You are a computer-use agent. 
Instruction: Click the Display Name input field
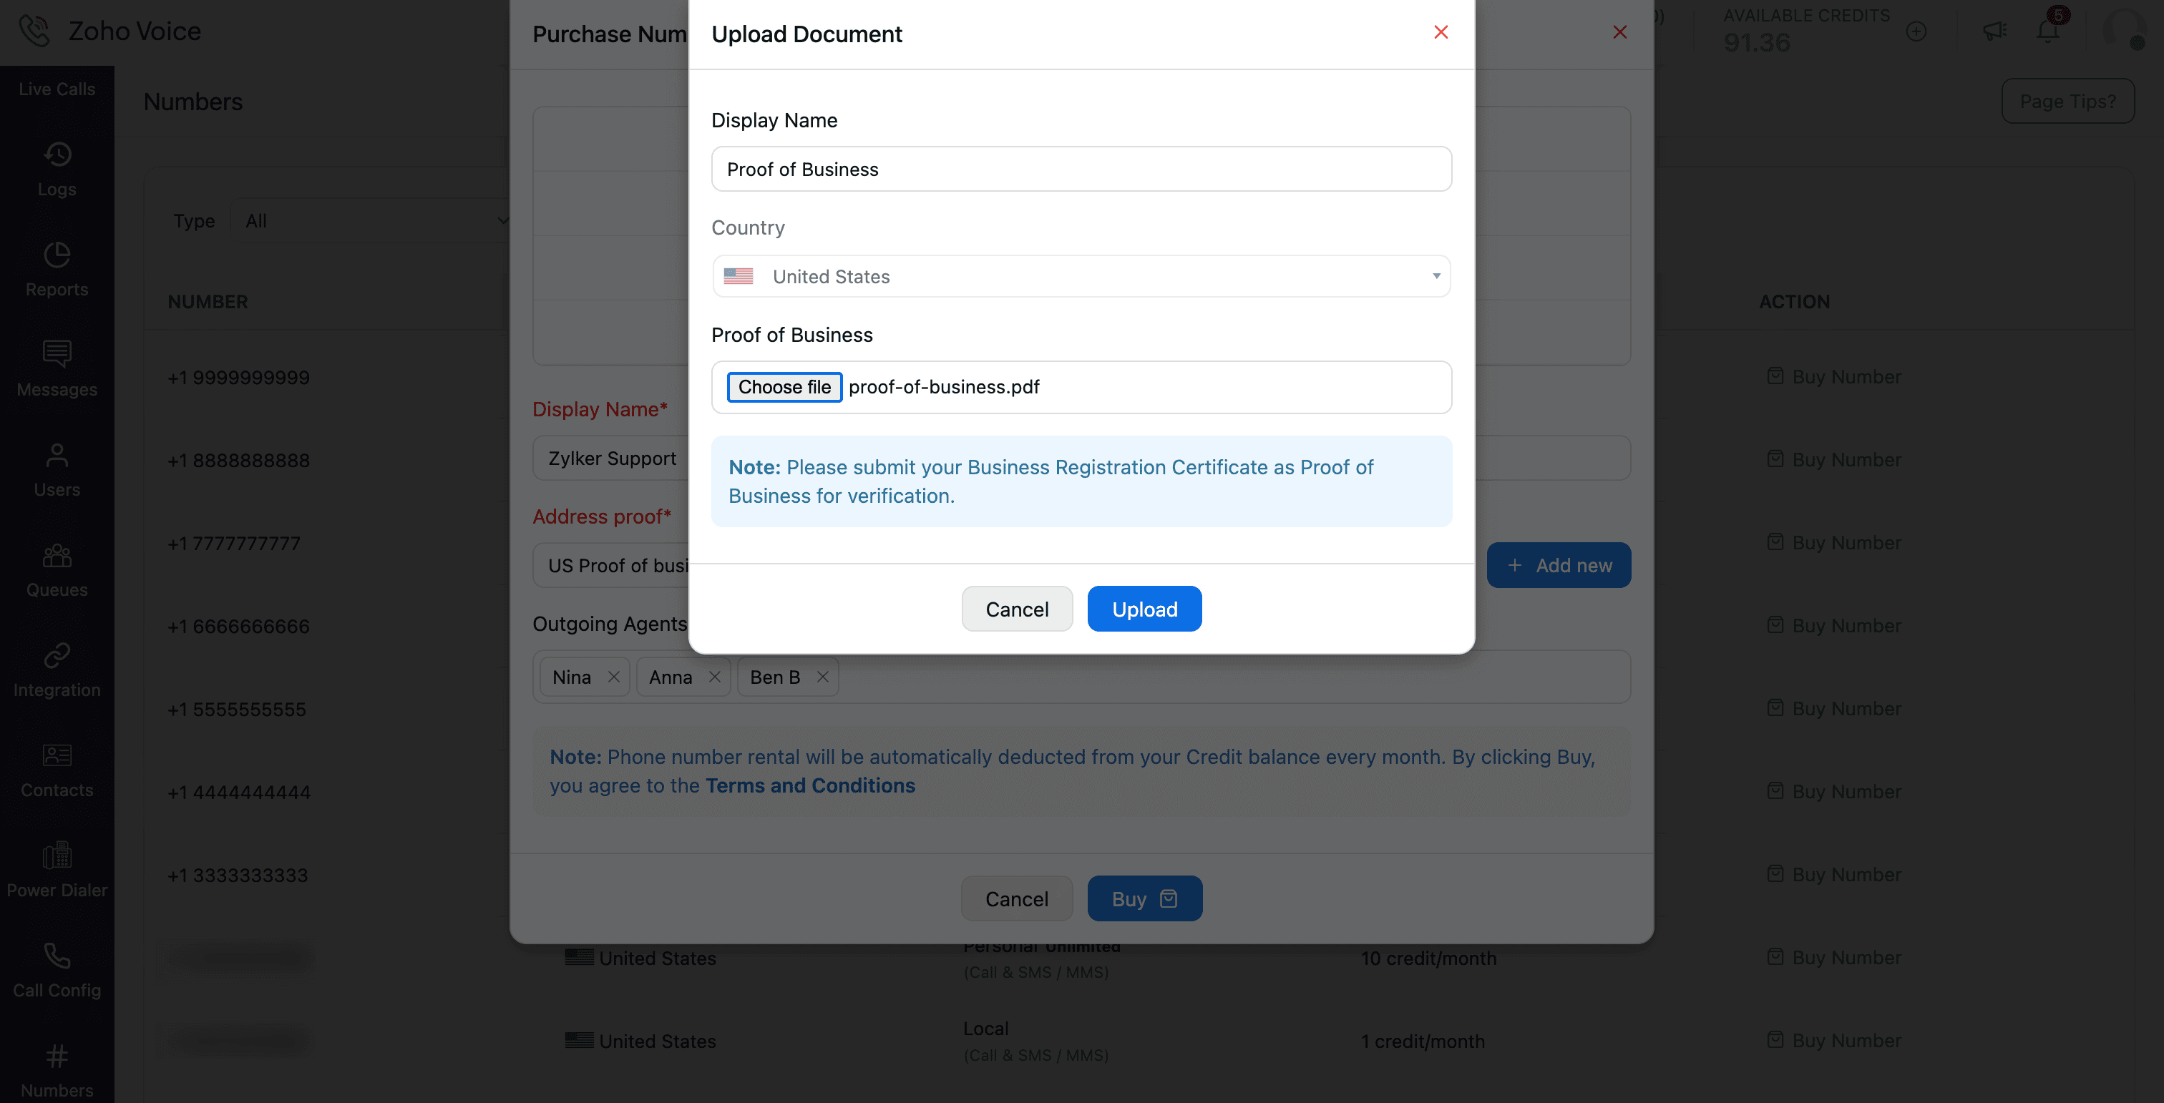(1081, 170)
